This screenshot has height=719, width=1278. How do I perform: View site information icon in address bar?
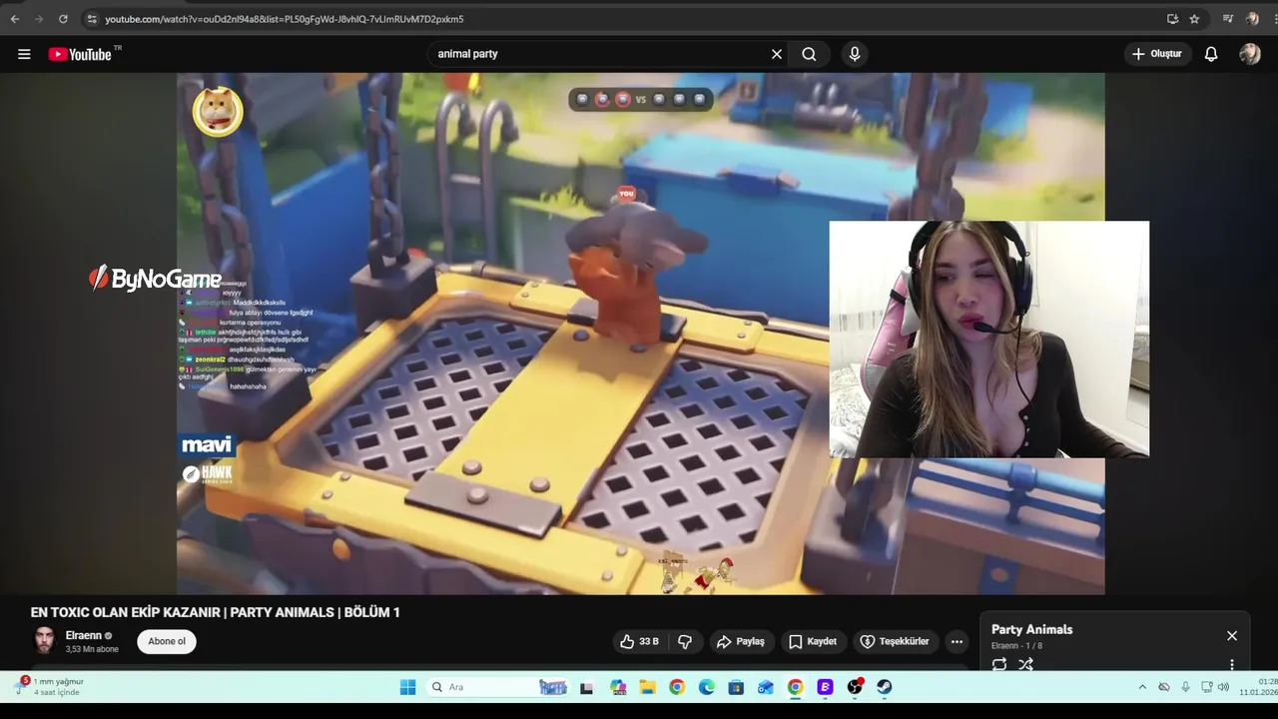(92, 19)
